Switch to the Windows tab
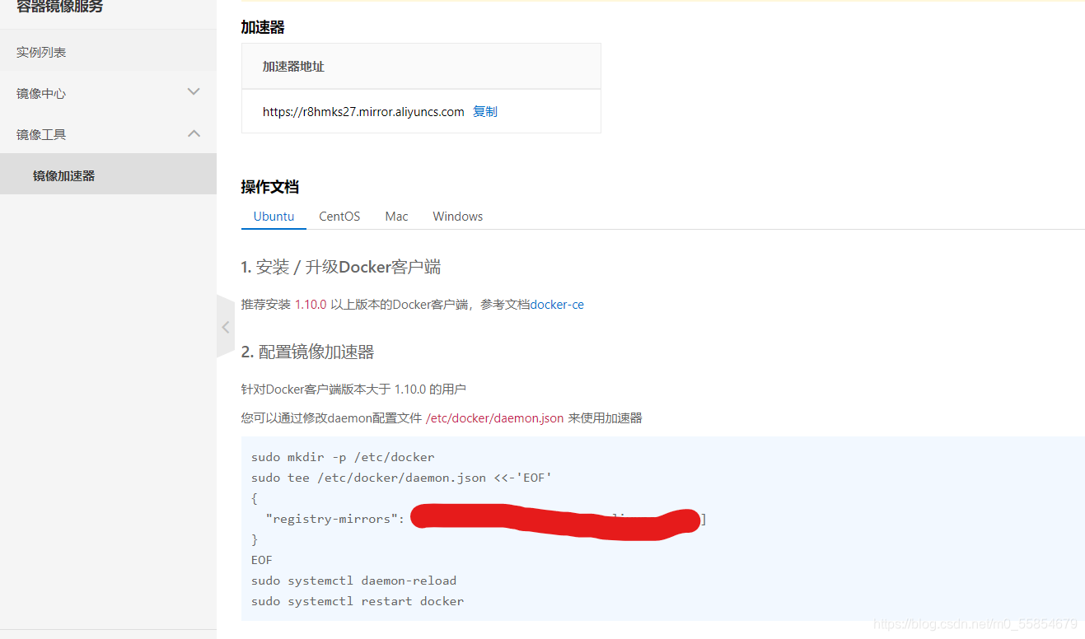 pos(457,216)
